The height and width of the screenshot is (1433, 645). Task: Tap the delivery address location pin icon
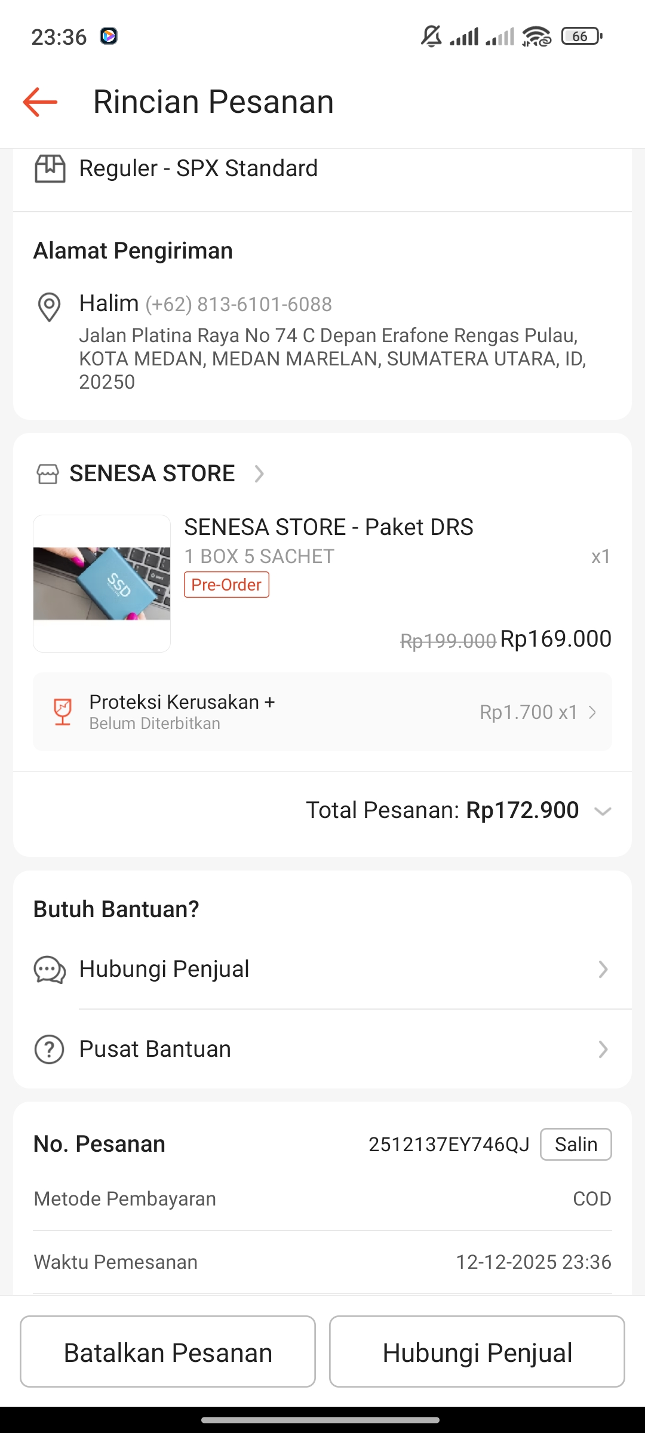(x=49, y=307)
